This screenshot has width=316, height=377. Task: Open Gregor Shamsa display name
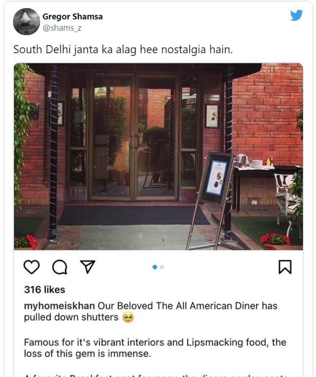click(72, 17)
